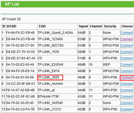Connect to TP-LINK_AAAAAA access point

tap(127, 84)
